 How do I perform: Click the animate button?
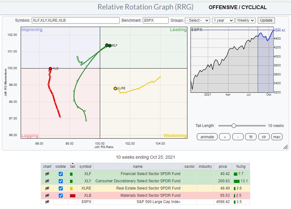point(207,137)
